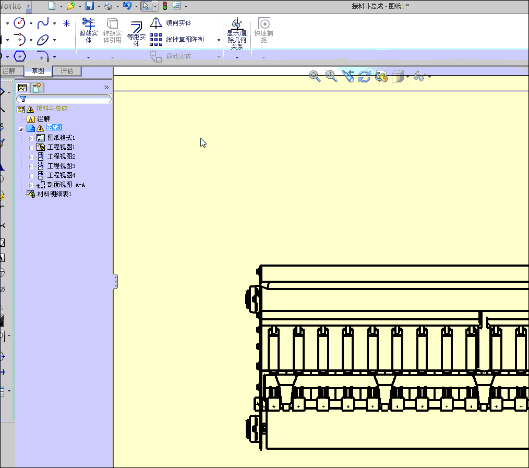
Task: Open Hide/Show Items dropdown arrow
Action: point(429,77)
